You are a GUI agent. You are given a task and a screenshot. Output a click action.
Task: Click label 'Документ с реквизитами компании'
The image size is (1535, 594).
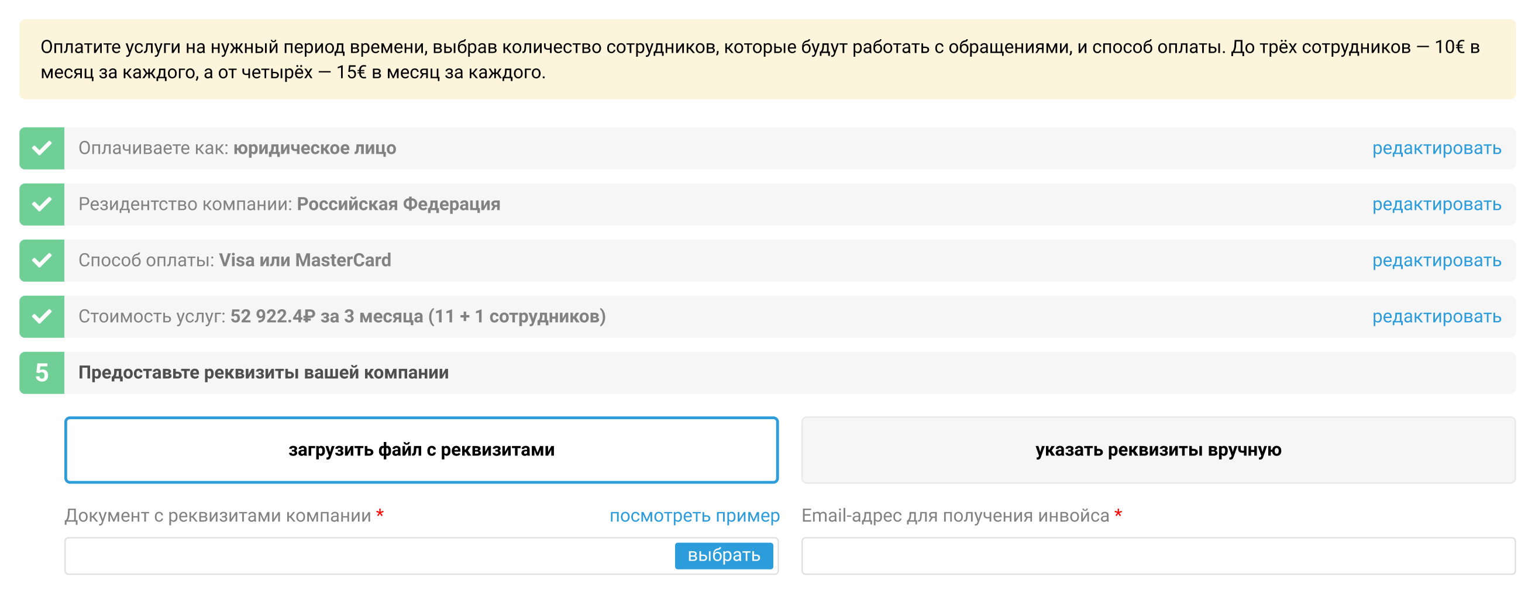(x=218, y=515)
